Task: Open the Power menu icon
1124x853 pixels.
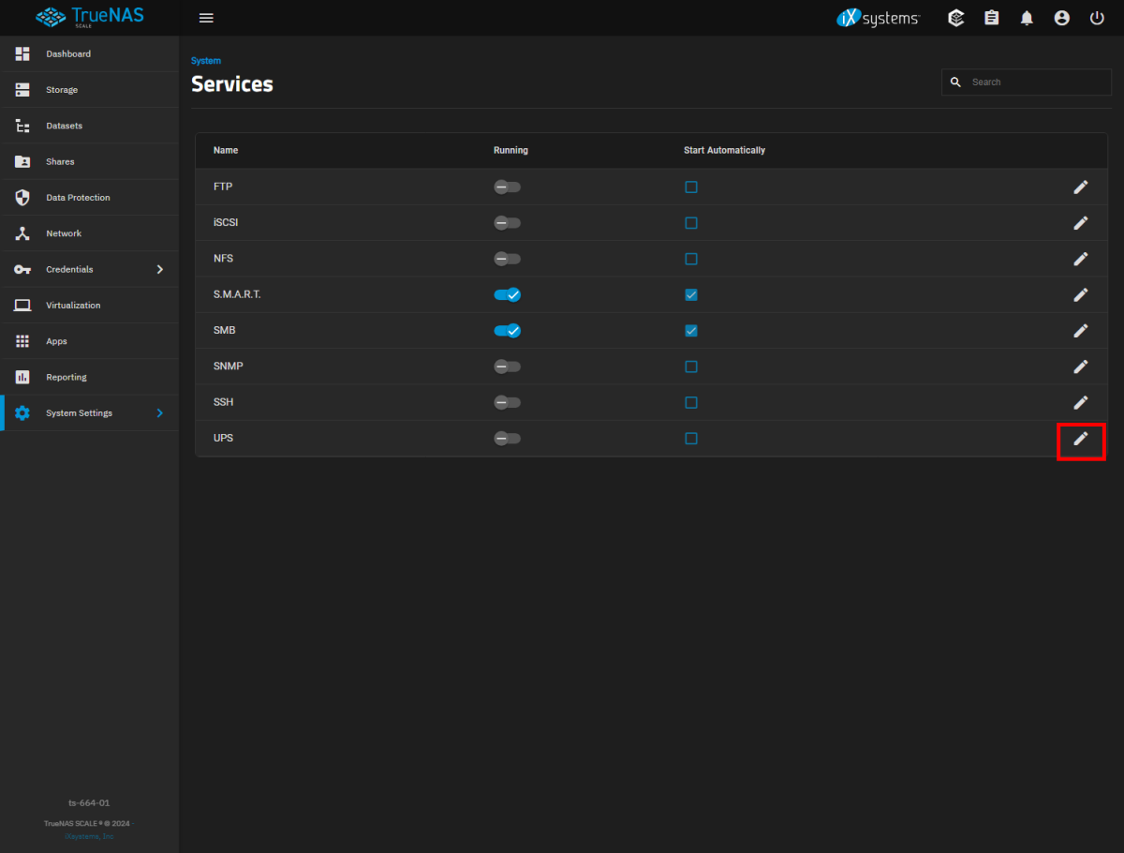Action: [x=1097, y=18]
